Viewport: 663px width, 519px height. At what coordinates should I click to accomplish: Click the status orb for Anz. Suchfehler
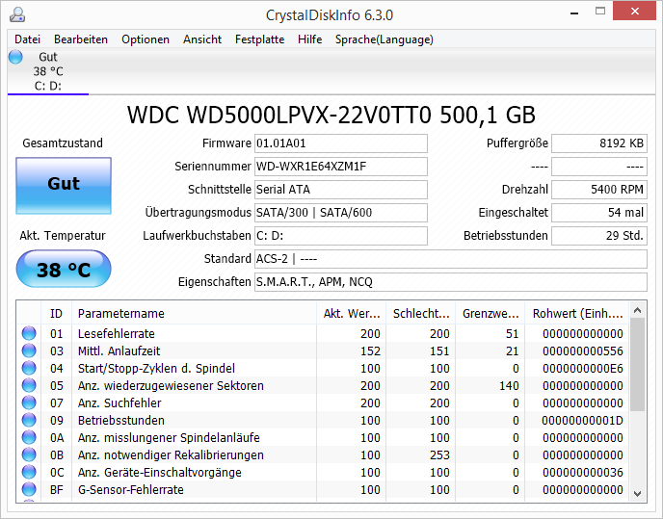29,402
